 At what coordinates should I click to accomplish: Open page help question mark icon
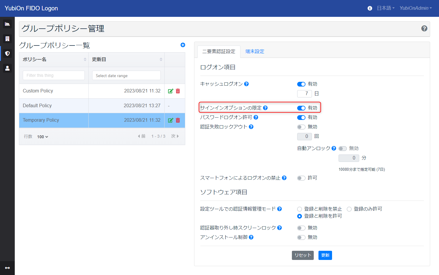424,28
